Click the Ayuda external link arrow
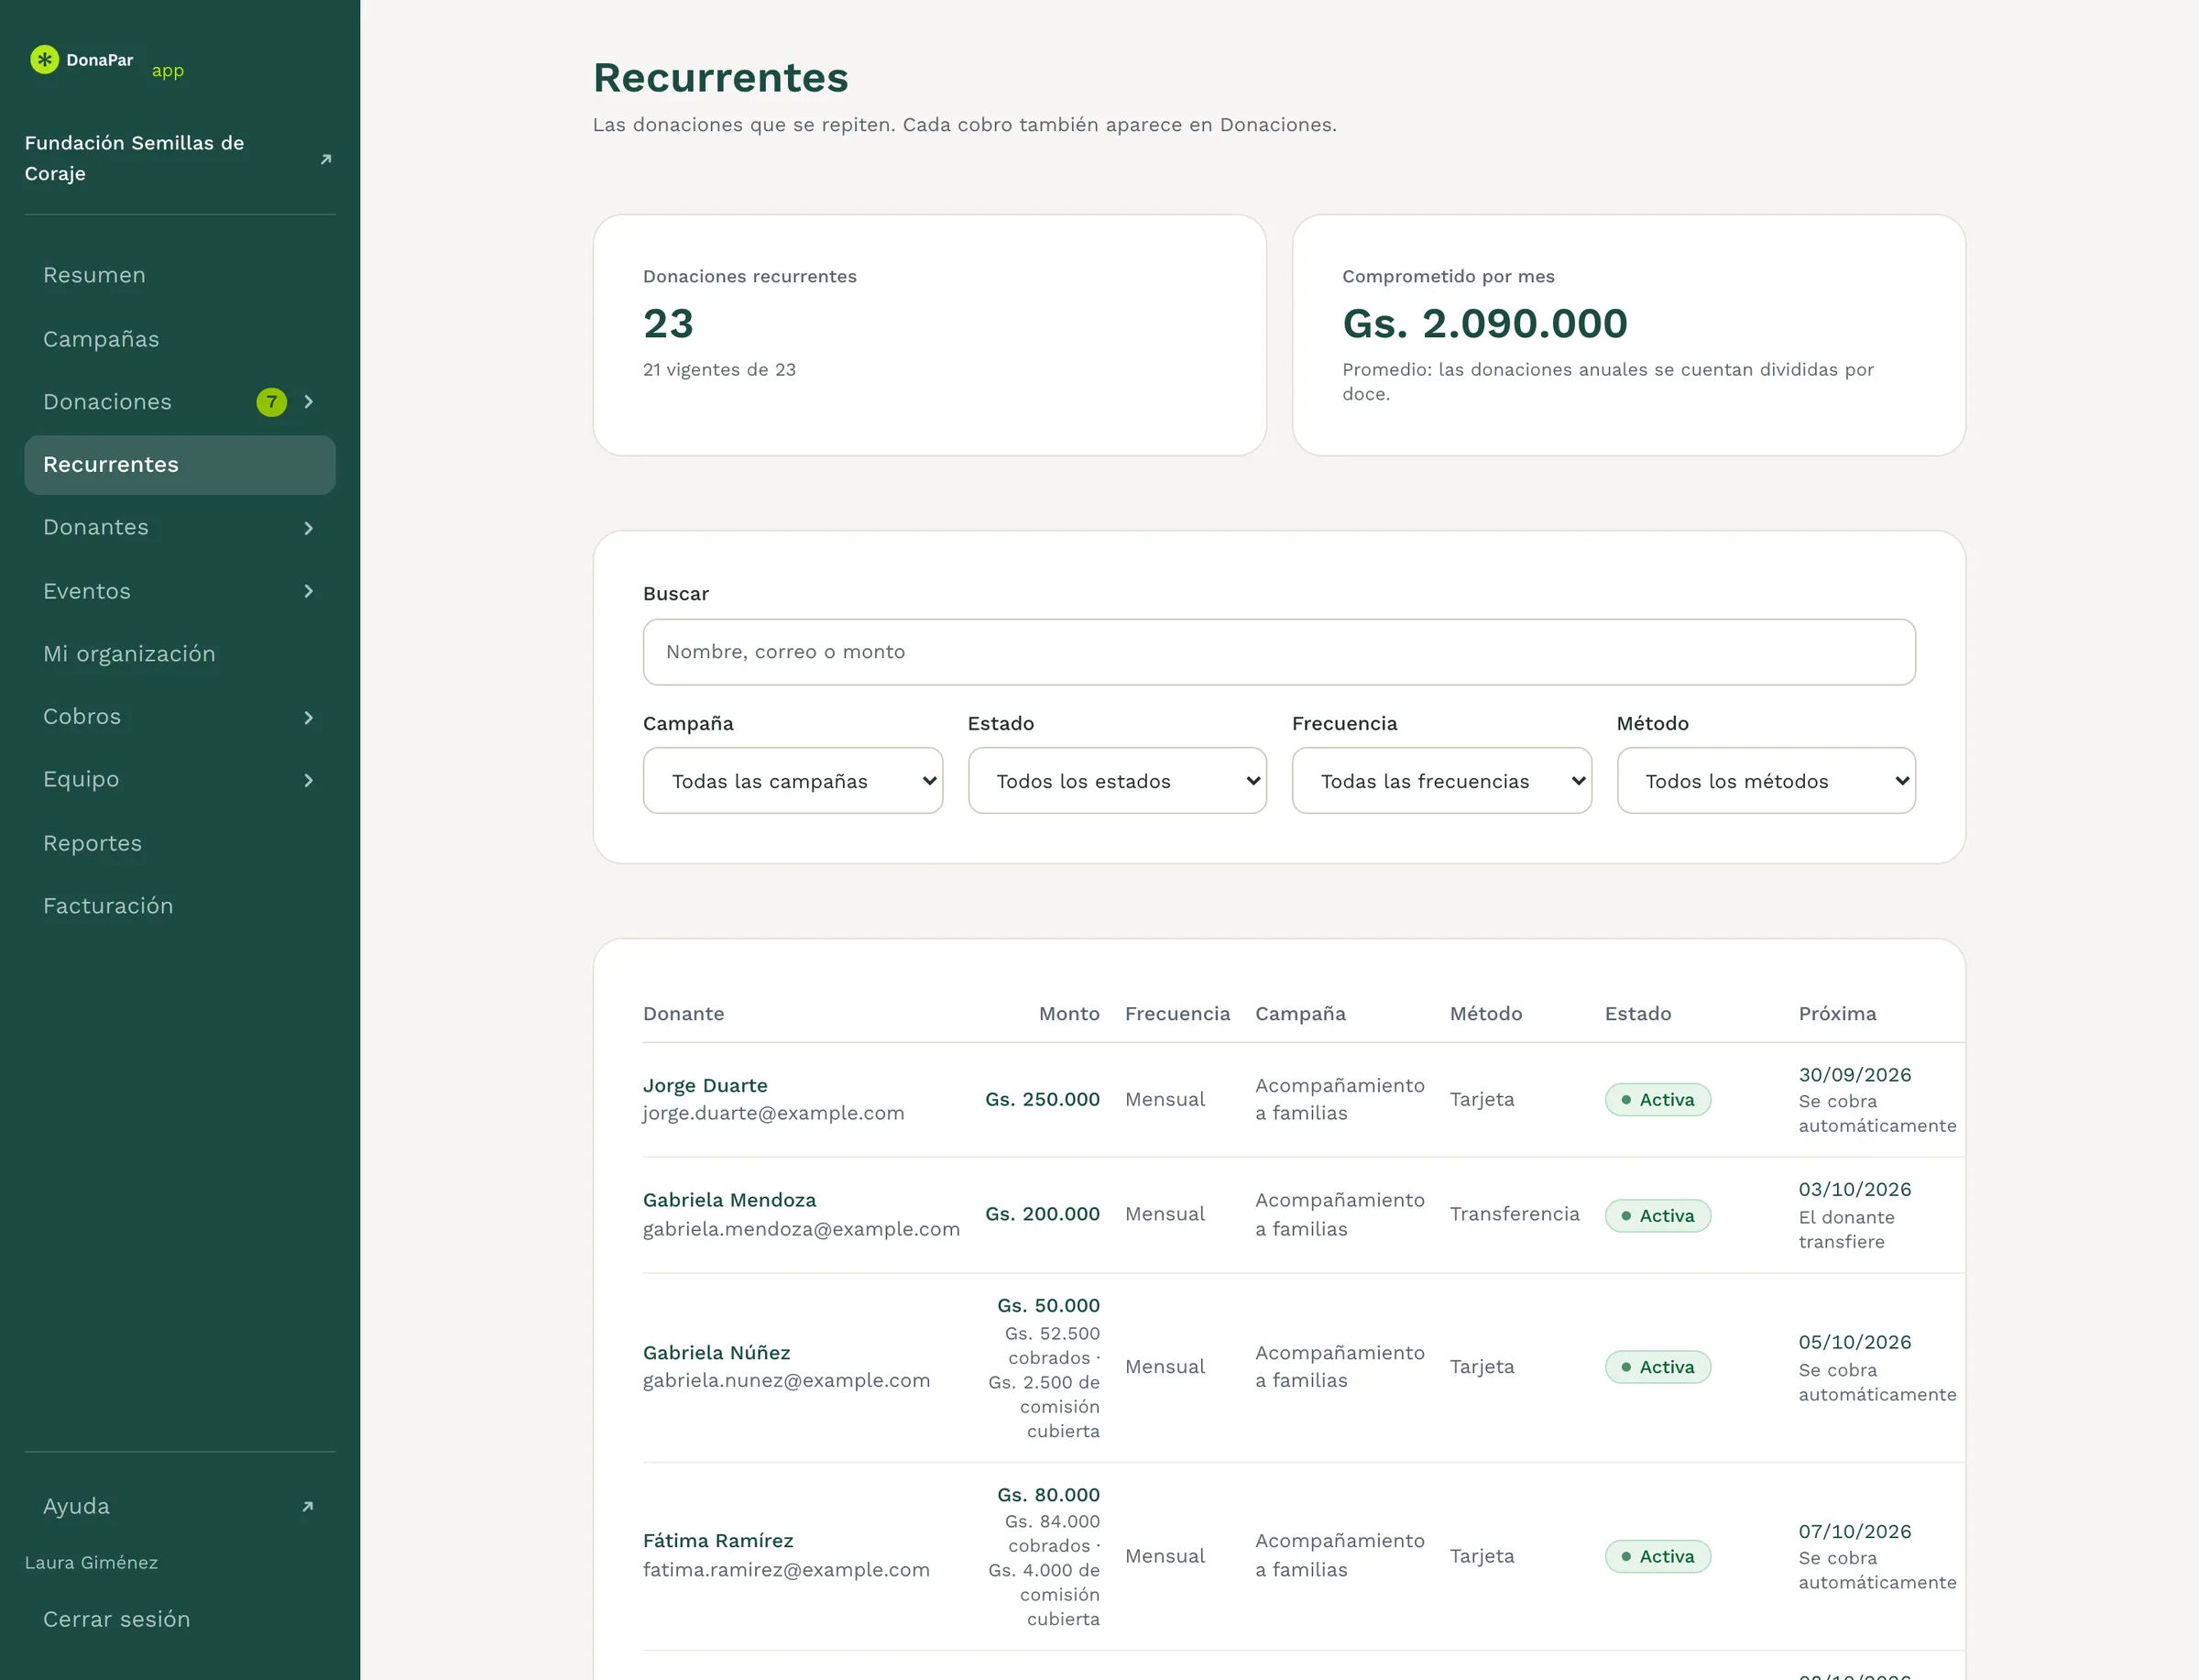This screenshot has width=2199, height=1680. coord(308,1506)
